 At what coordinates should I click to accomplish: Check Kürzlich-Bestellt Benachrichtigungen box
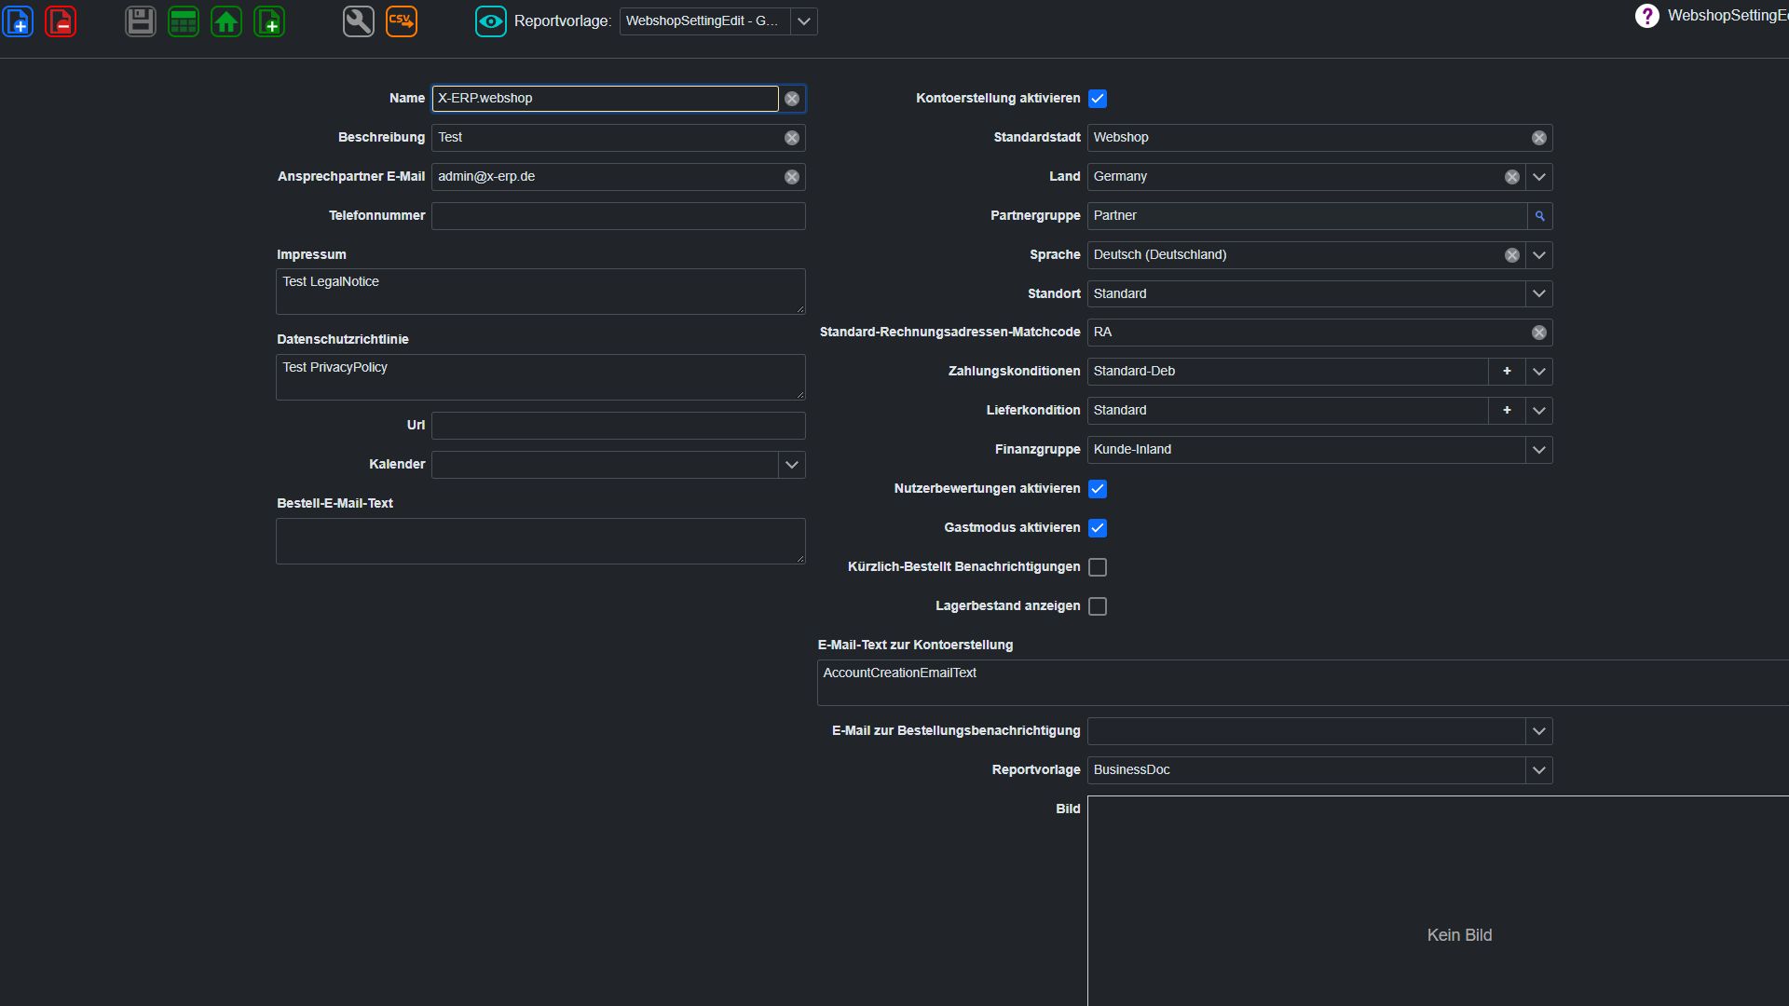click(1098, 567)
